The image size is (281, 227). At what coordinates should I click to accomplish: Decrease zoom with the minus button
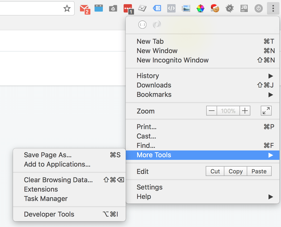click(212, 111)
